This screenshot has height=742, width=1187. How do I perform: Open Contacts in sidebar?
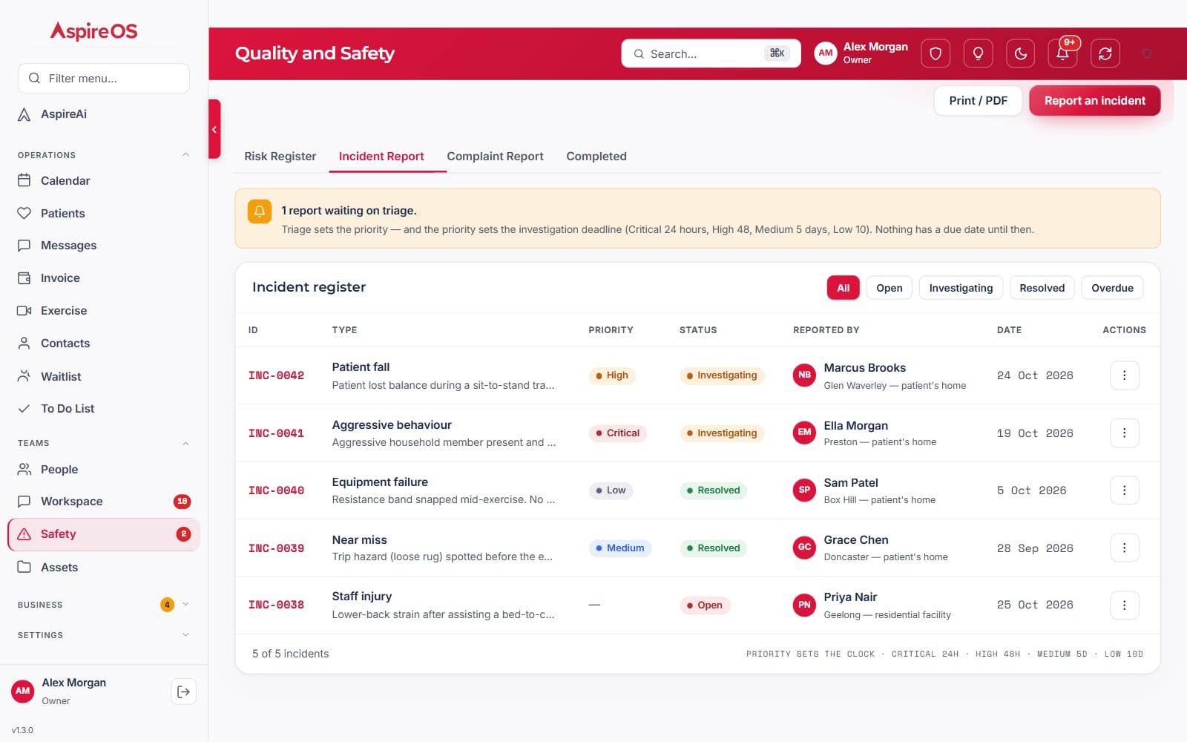click(104, 344)
